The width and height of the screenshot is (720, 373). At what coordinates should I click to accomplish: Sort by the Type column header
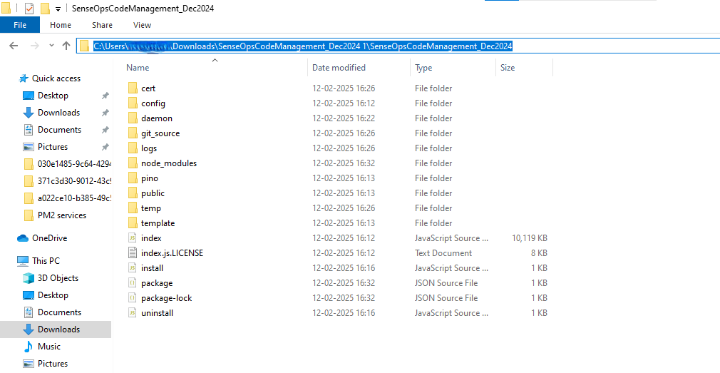point(423,68)
